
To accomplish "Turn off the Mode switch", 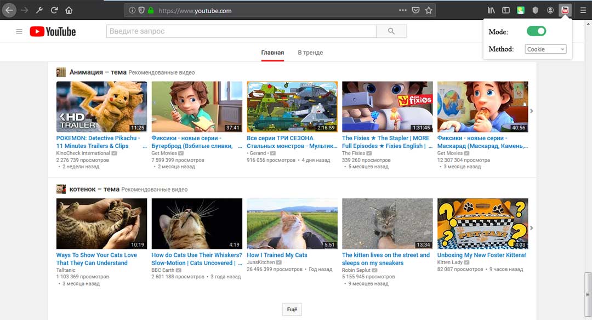I will (536, 31).
